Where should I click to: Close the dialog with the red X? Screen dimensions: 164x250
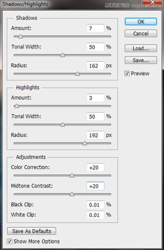click(153, 2)
